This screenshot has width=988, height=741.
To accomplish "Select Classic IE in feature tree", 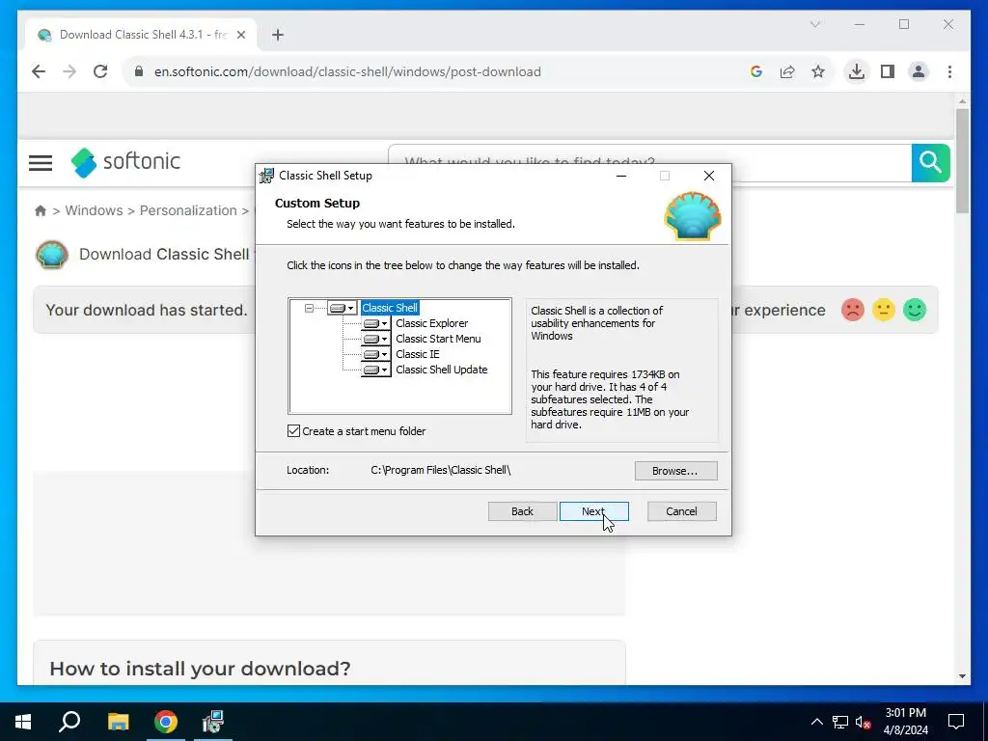I will [x=417, y=354].
